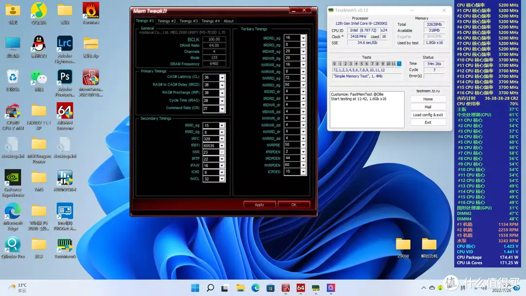
Task: Select the GeForce Experience shortcut
Action: (13, 183)
